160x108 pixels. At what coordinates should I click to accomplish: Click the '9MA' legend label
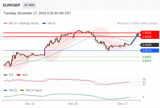click(25, 75)
